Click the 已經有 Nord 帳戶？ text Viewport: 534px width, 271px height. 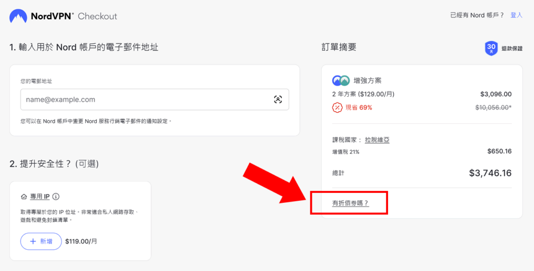pos(477,15)
